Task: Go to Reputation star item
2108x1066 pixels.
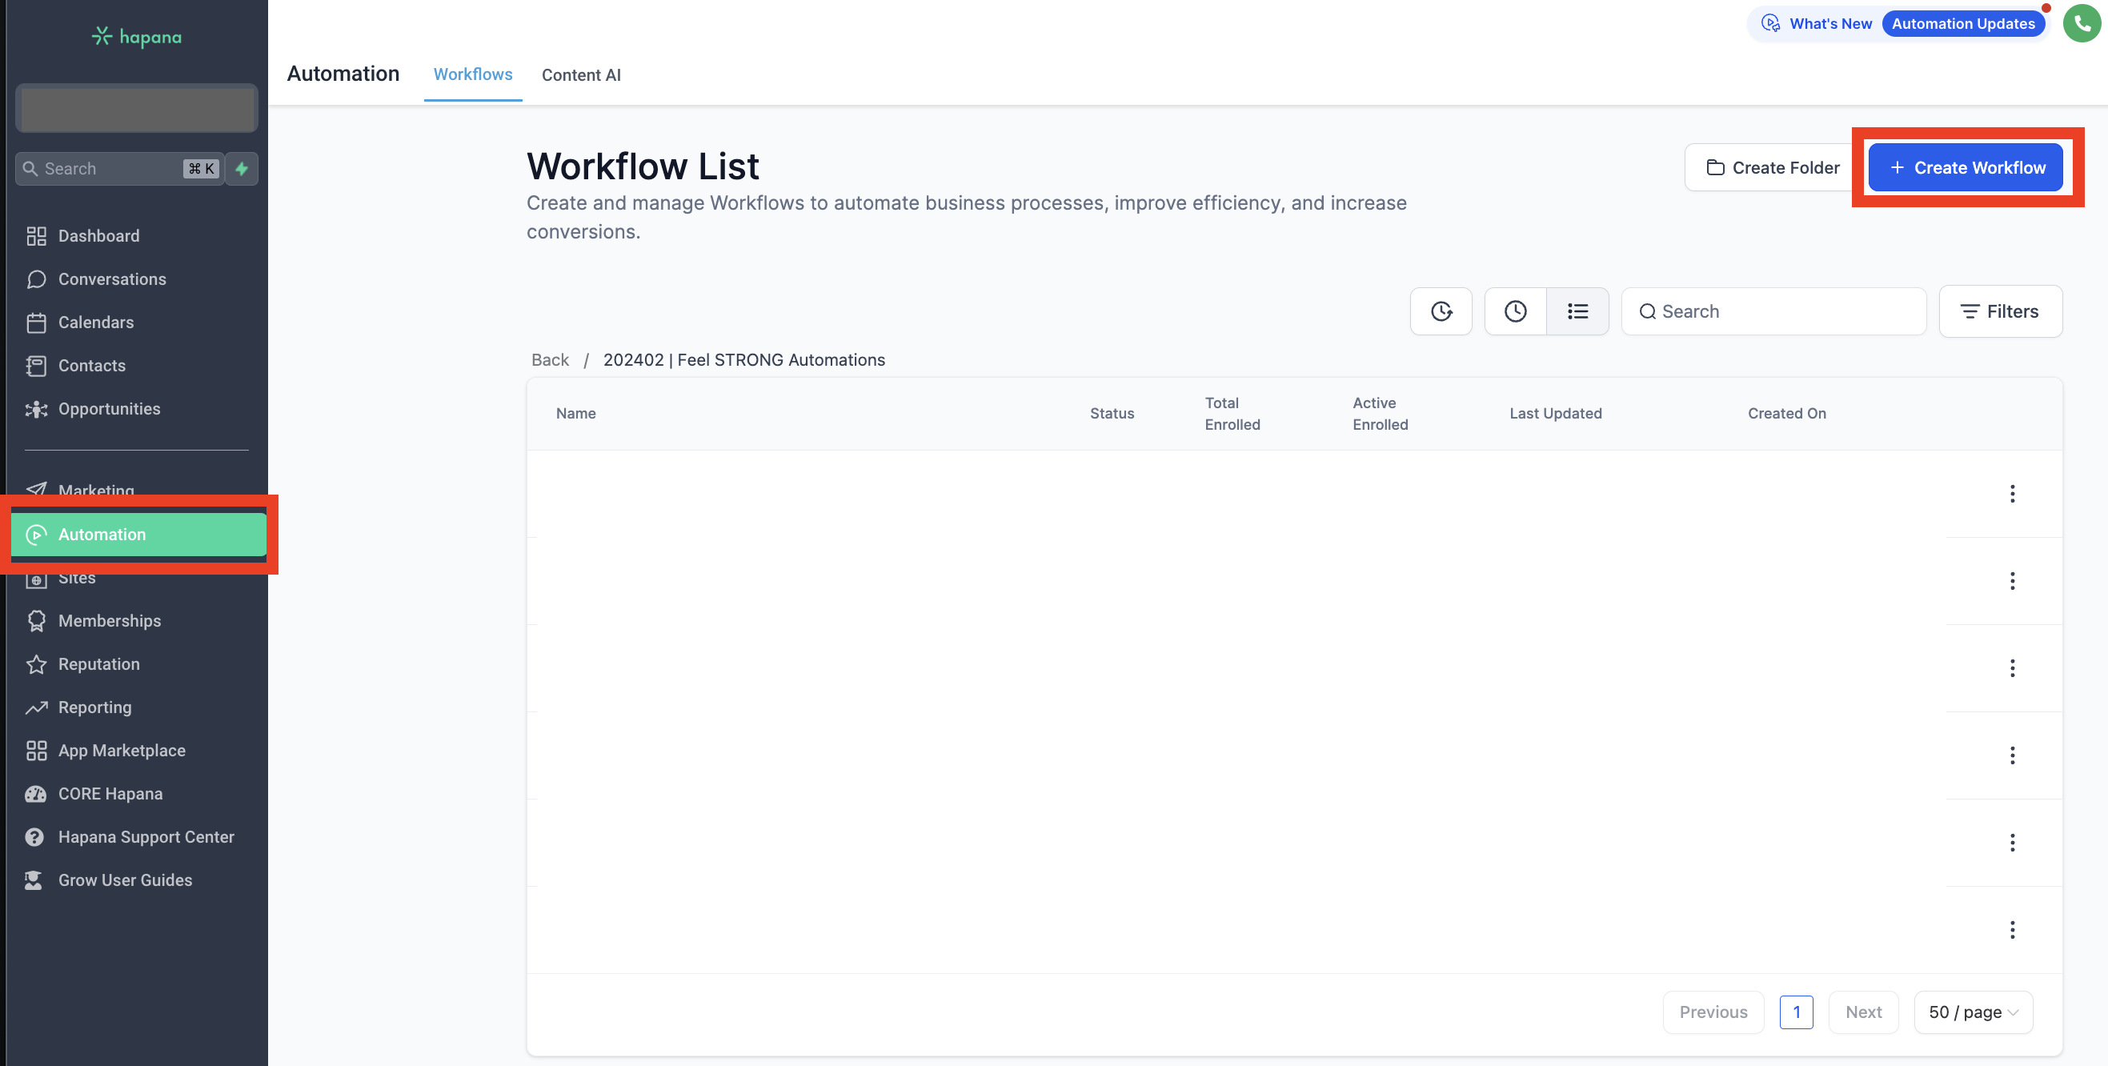Action: (98, 664)
